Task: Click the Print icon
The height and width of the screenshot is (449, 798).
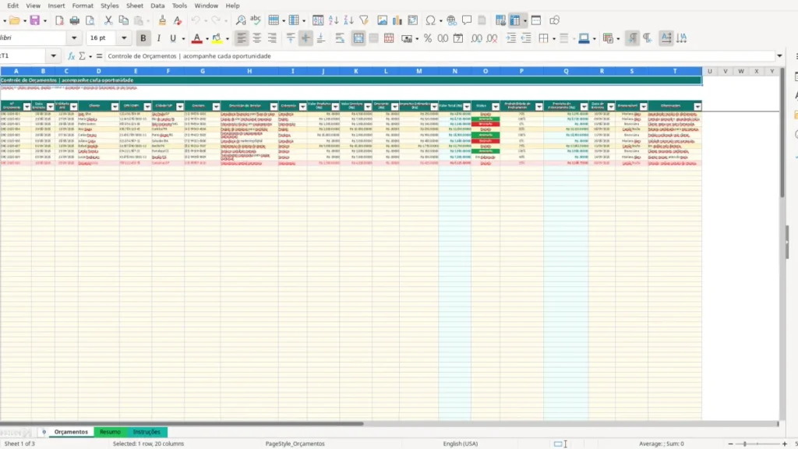Action: point(74,20)
